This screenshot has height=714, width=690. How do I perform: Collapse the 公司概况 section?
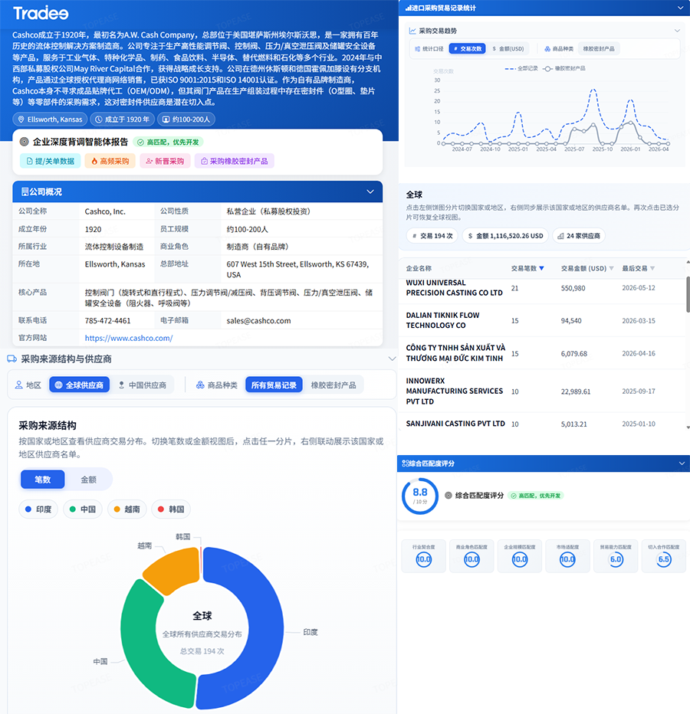370,192
